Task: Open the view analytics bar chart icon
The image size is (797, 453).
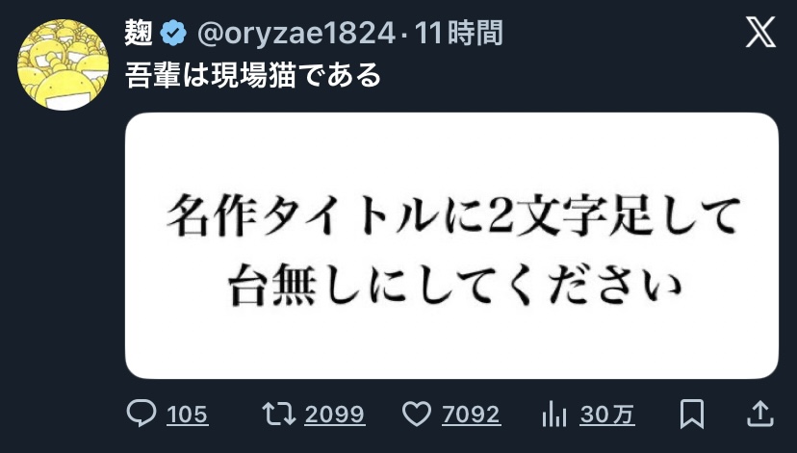Action: click(554, 414)
